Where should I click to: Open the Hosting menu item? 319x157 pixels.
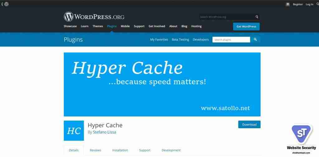click(196, 26)
